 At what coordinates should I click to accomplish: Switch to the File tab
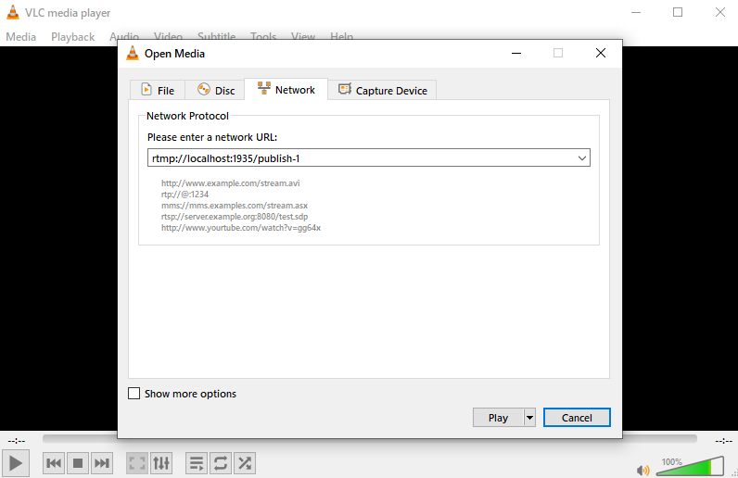158,90
